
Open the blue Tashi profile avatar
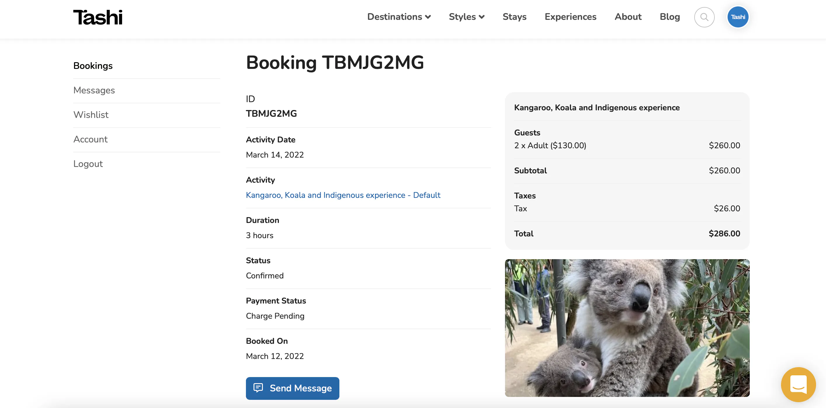click(x=738, y=17)
